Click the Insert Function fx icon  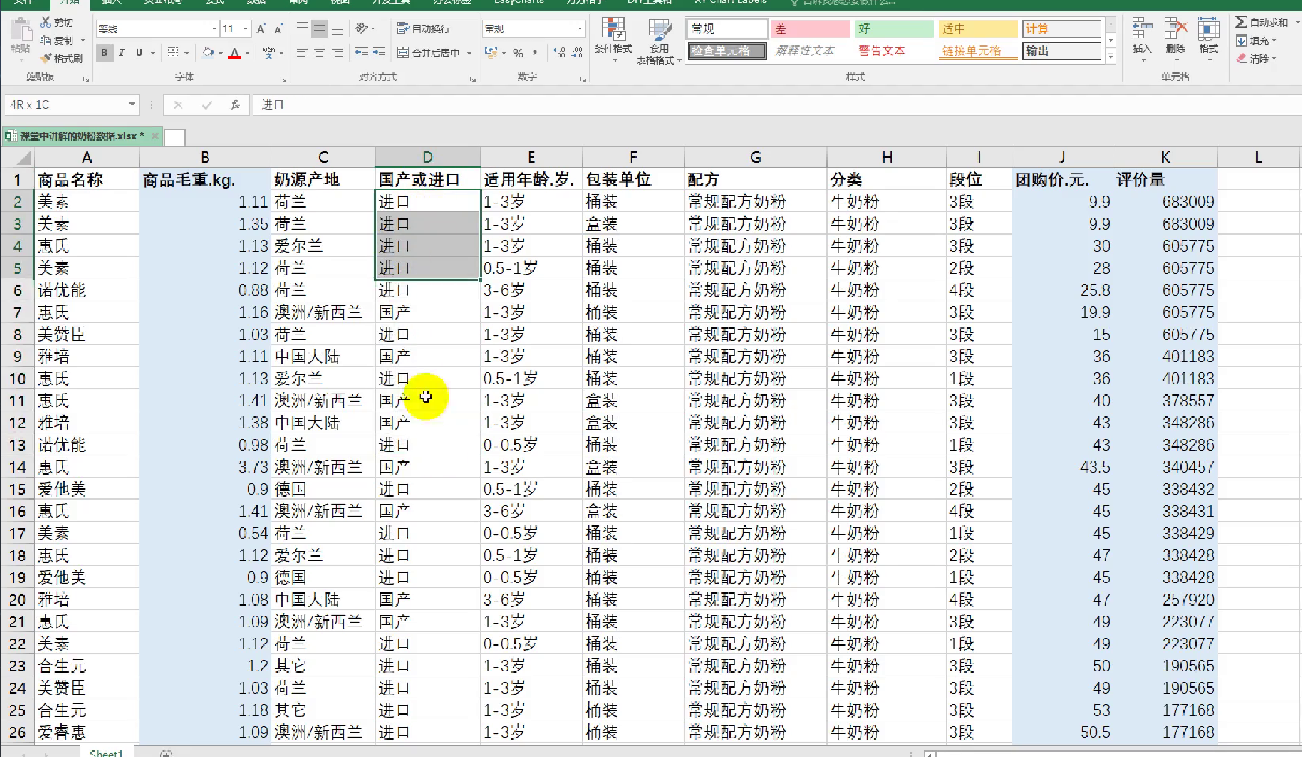(235, 105)
